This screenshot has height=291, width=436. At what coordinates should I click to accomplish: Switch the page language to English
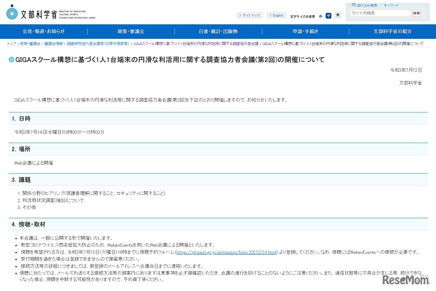pyautogui.click(x=276, y=15)
